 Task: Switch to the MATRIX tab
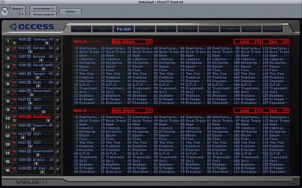(188, 30)
